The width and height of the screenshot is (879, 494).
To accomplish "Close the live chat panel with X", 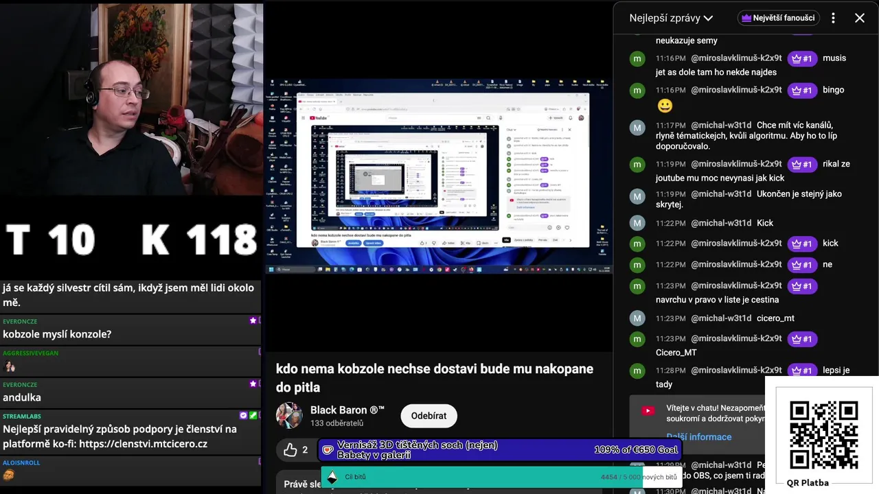I will (860, 19).
